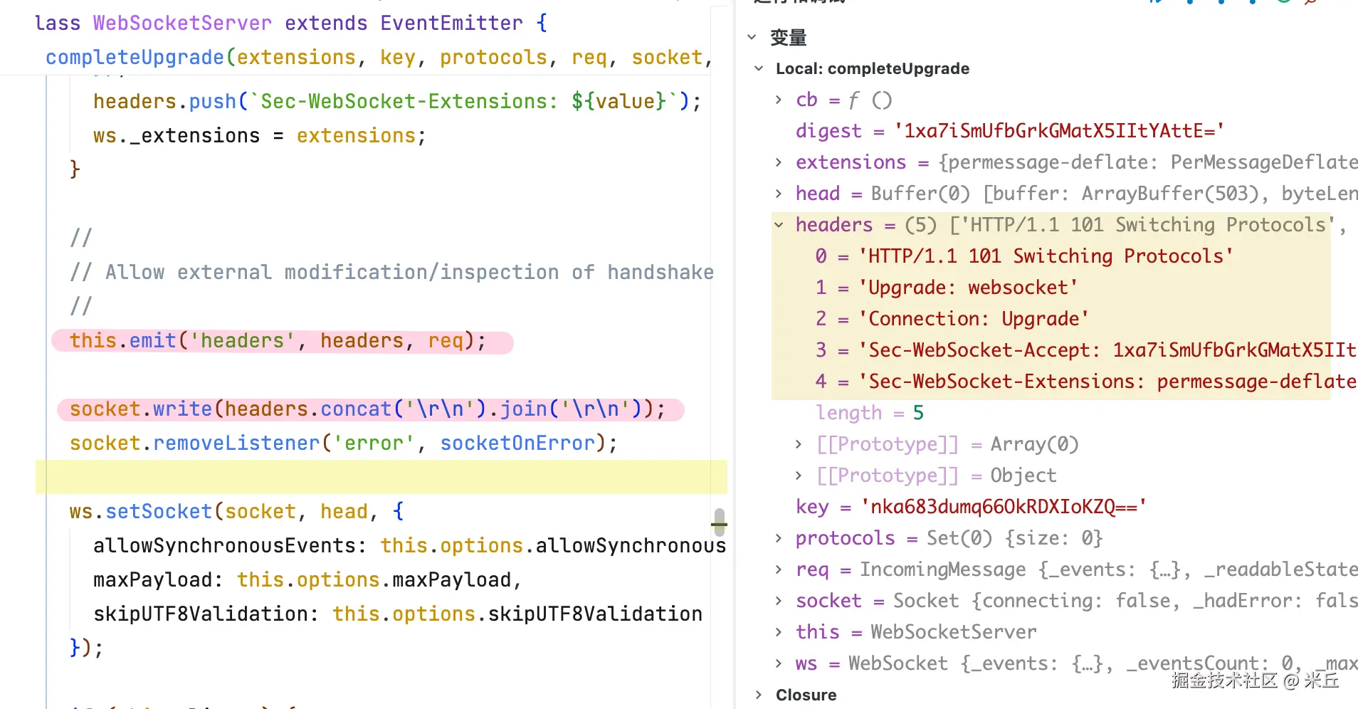
Task: Expand the head Buffer variable
Action: (x=779, y=194)
